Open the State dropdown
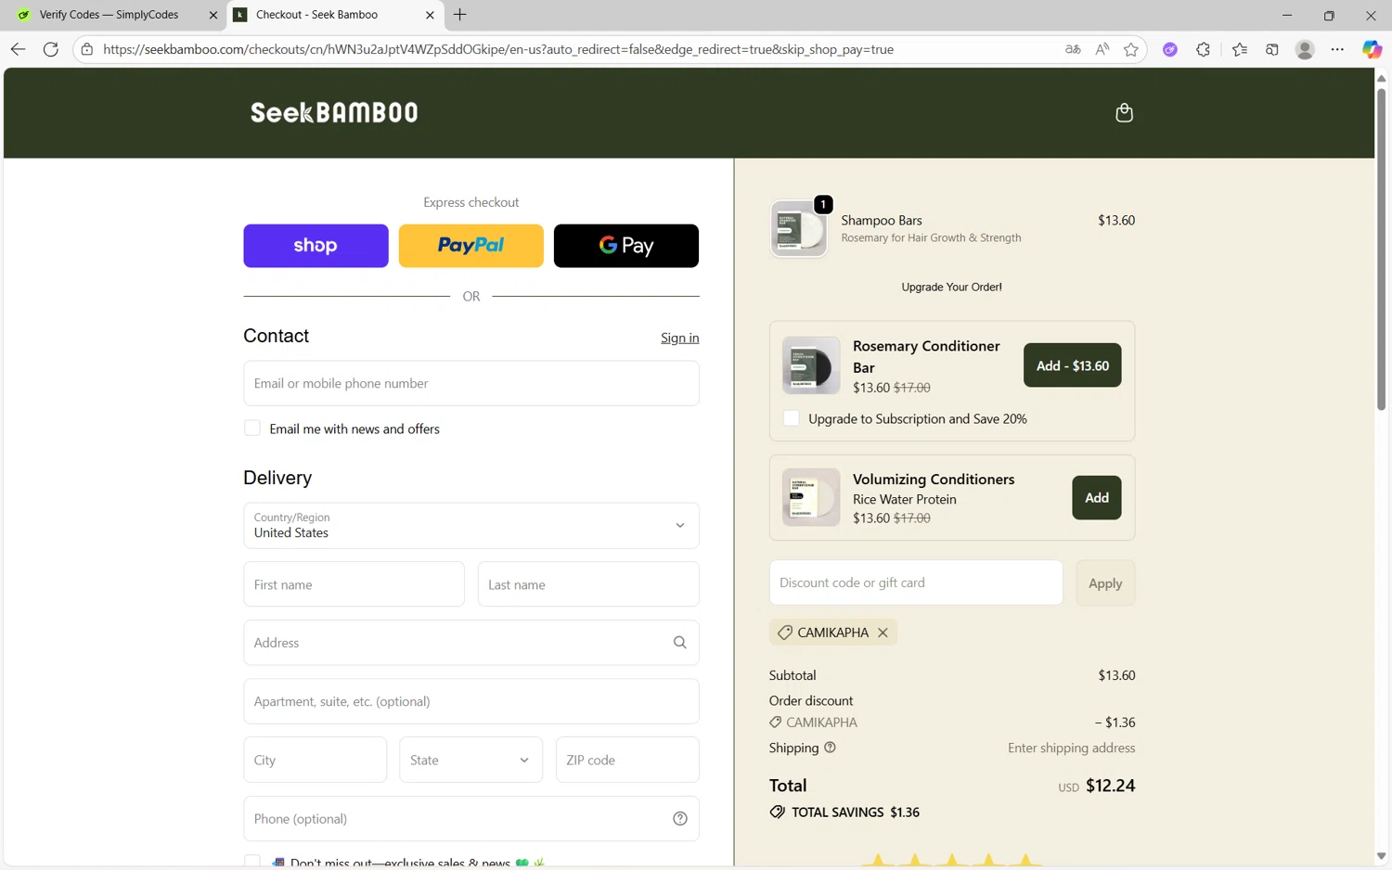The height and width of the screenshot is (870, 1392). [471, 760]
